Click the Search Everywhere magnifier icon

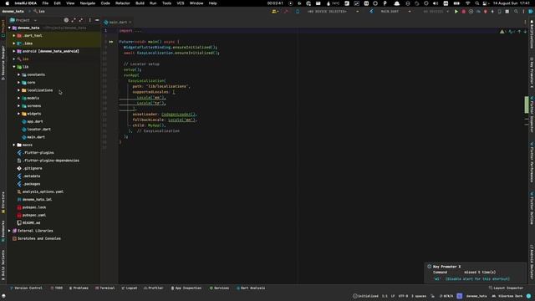tap(516, 12)
